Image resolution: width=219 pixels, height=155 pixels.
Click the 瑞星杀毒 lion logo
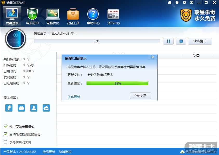point(186,15)
